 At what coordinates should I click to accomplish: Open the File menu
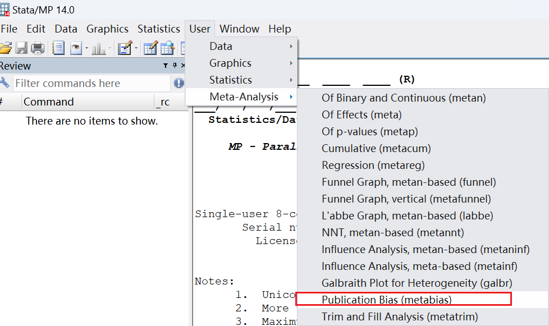tap(9, 29)
